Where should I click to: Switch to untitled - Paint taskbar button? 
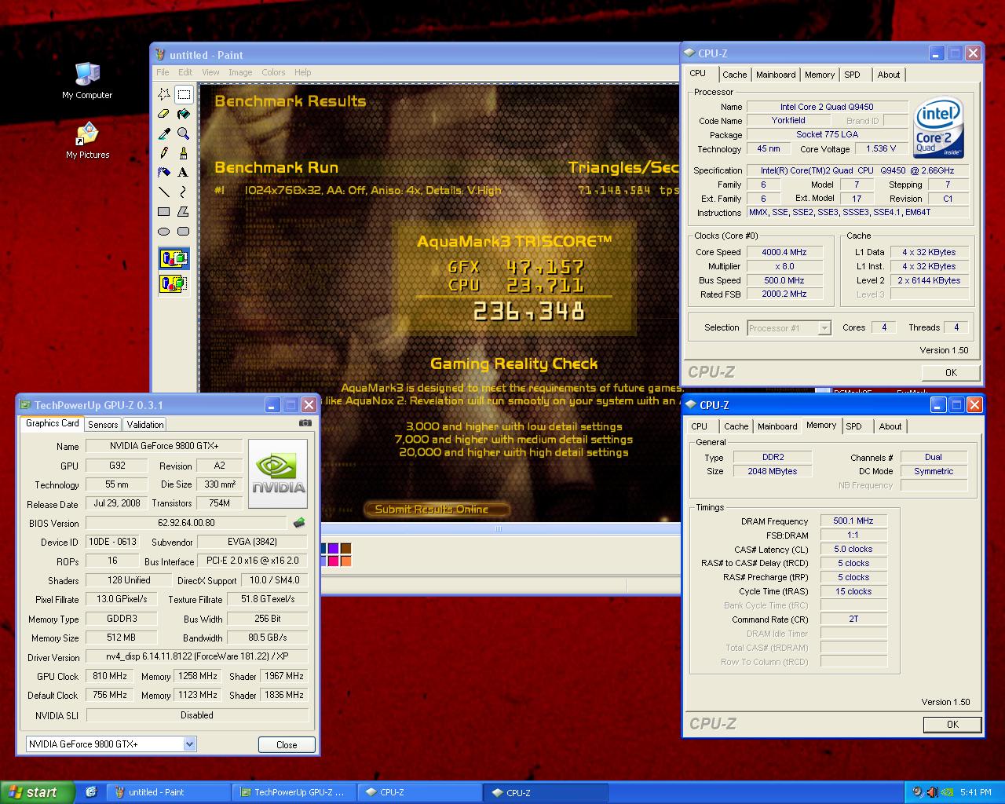pyautogui.click(x=167, y=792)
